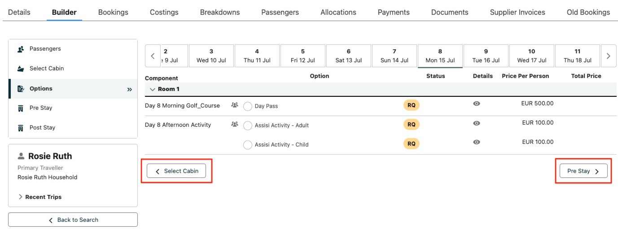Click the group icon beside Morning Golf_Course
The width and height of the screenshot is (618, 229).
point(234,105)
